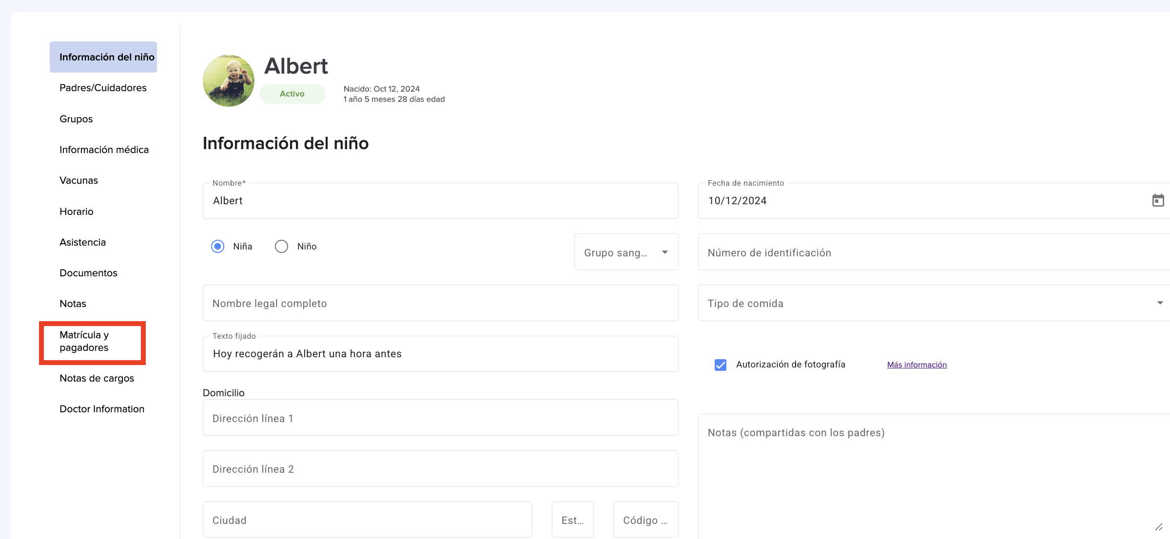Viewport: 1170px width, 539px height.
Task: Click the Activo status badge
Action: pyautogui.click(x=292, y=94)
